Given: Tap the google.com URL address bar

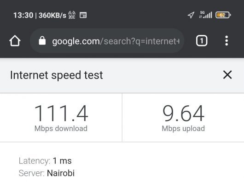Looking at the screenshot, I should pyautogui.click(x=107, y=41).
